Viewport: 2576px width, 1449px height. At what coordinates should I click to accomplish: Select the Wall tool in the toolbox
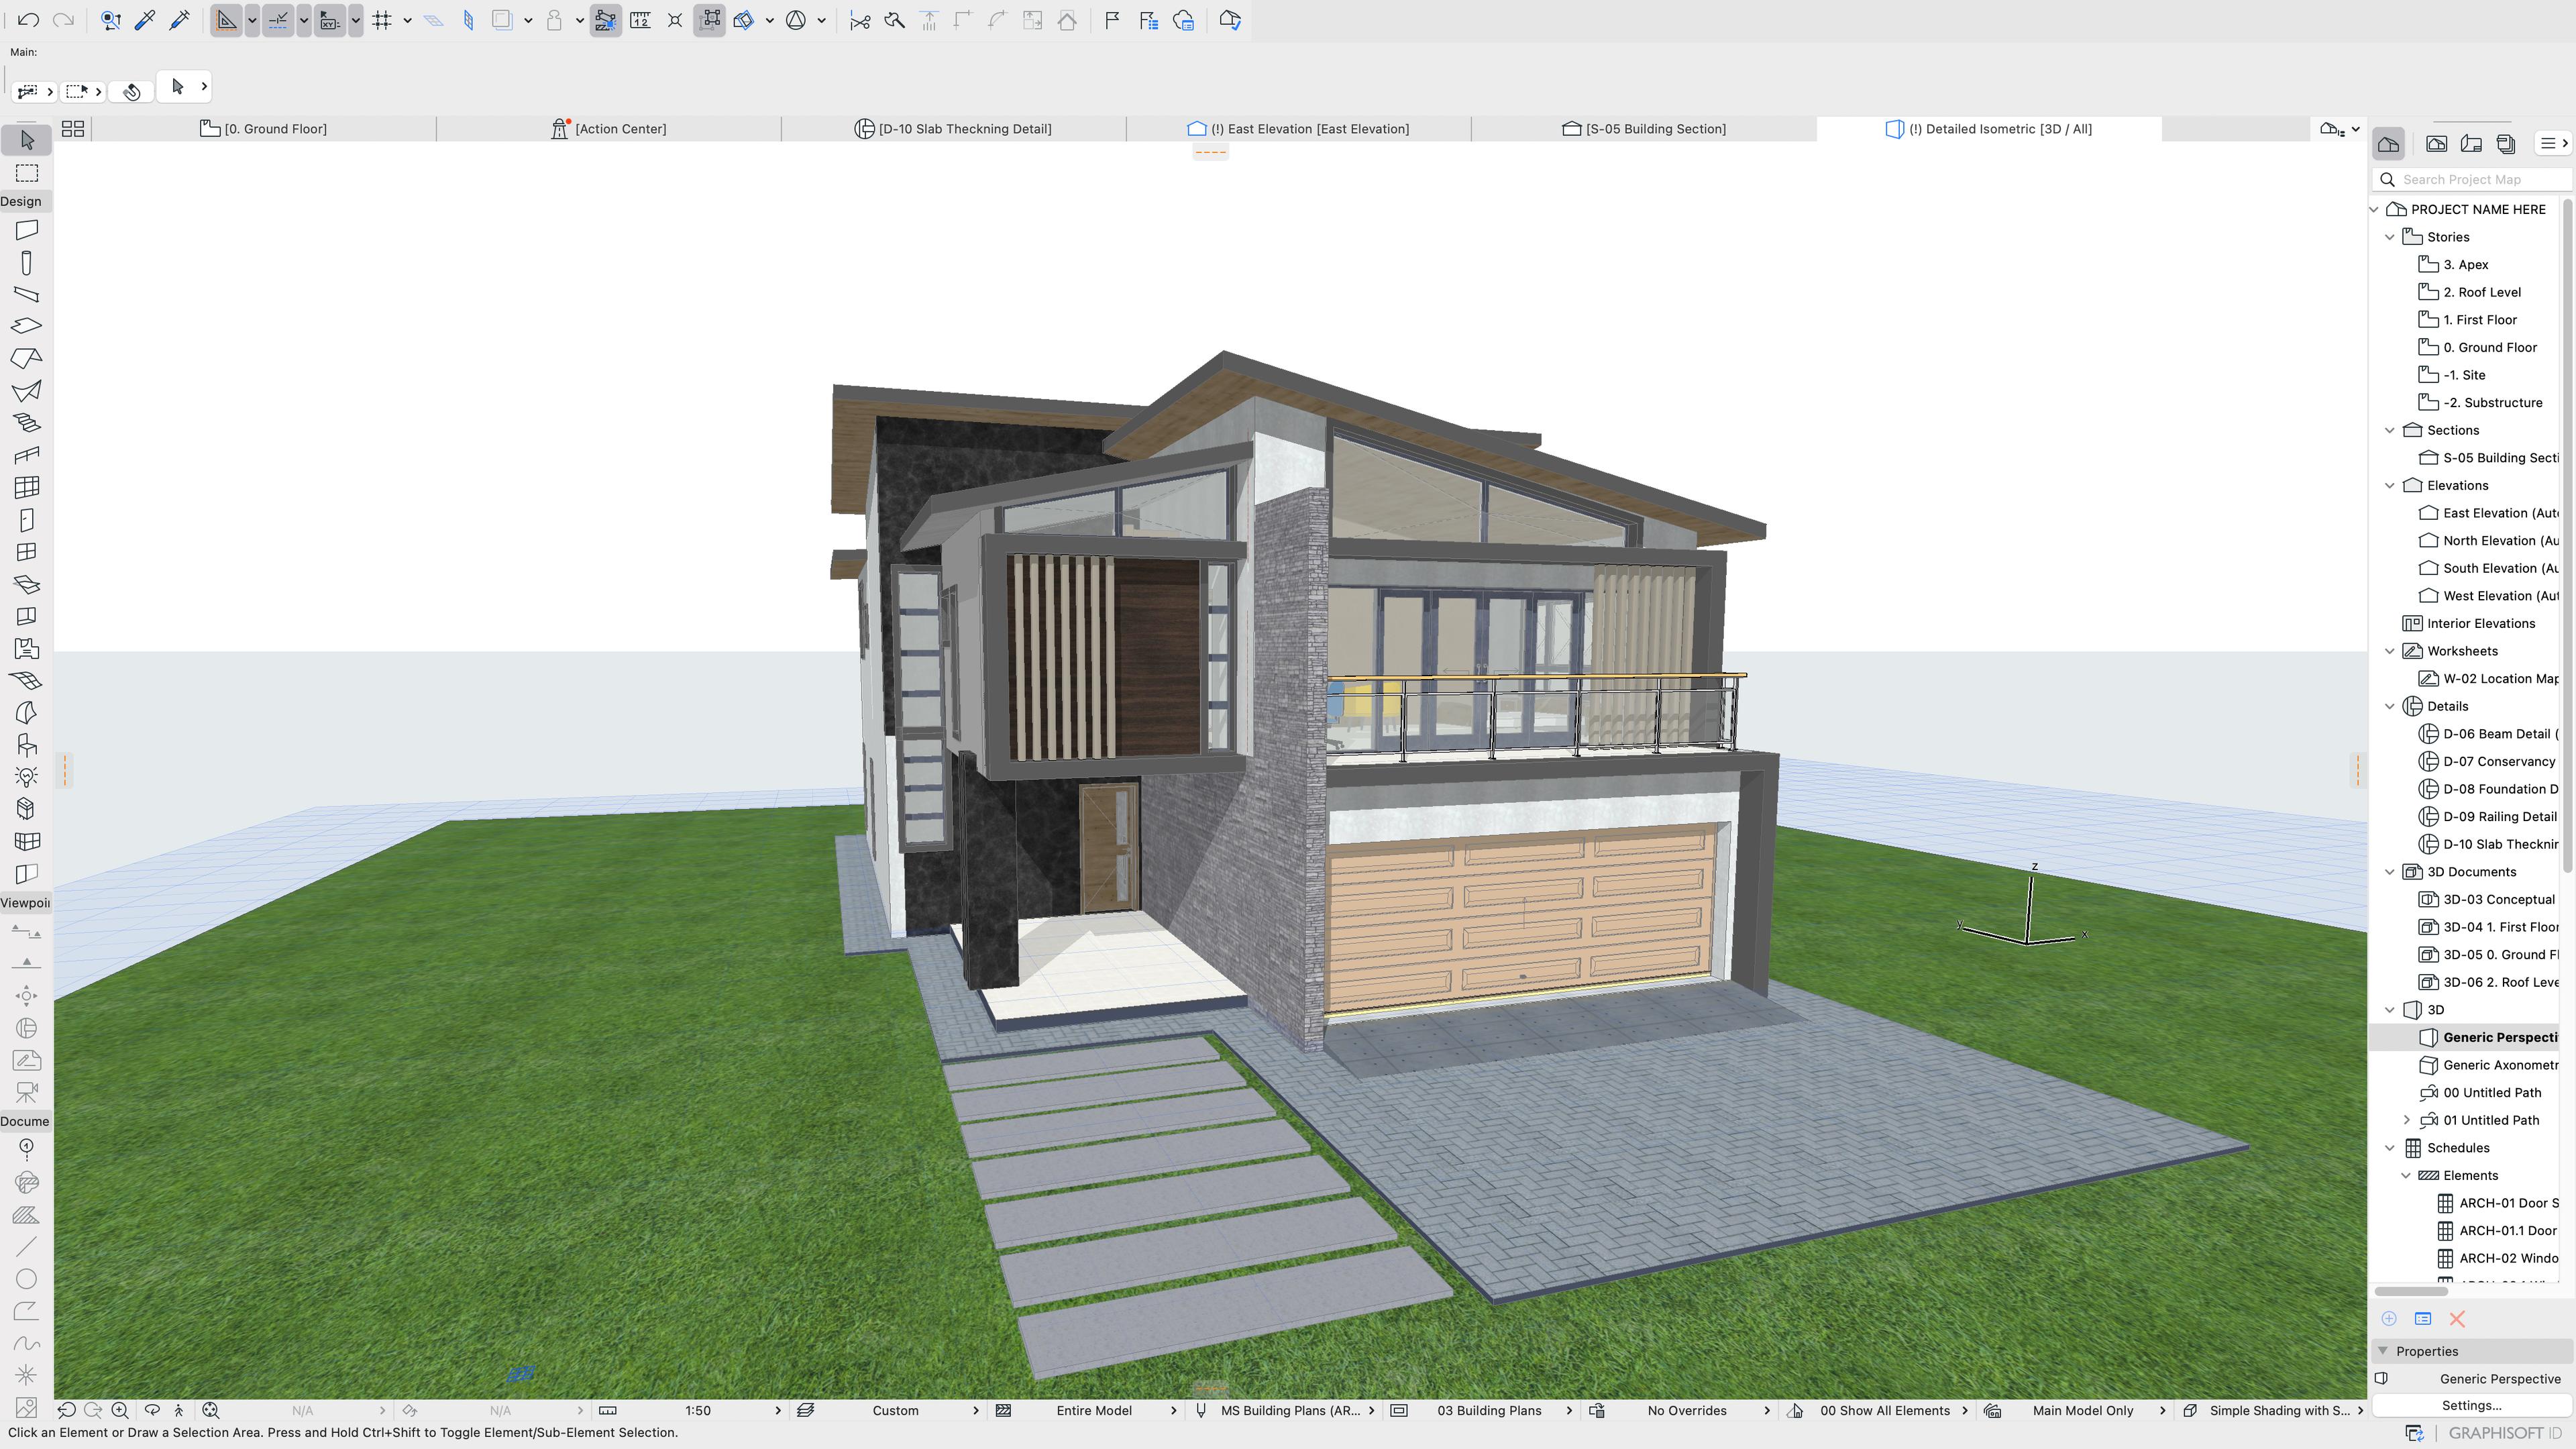(x=27, y=230)
